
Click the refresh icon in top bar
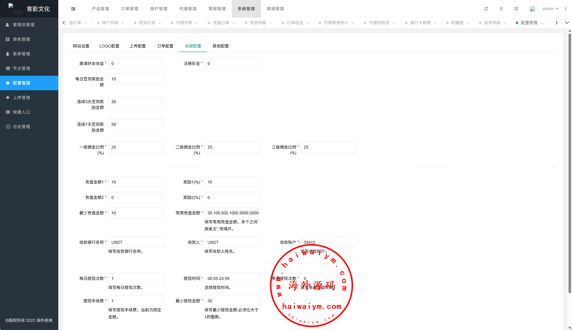pos(486,9)
